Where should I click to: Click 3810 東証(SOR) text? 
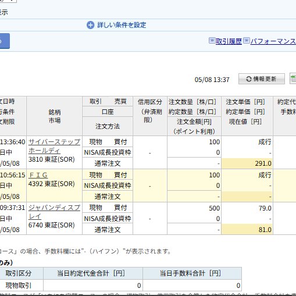pos(52,159)
